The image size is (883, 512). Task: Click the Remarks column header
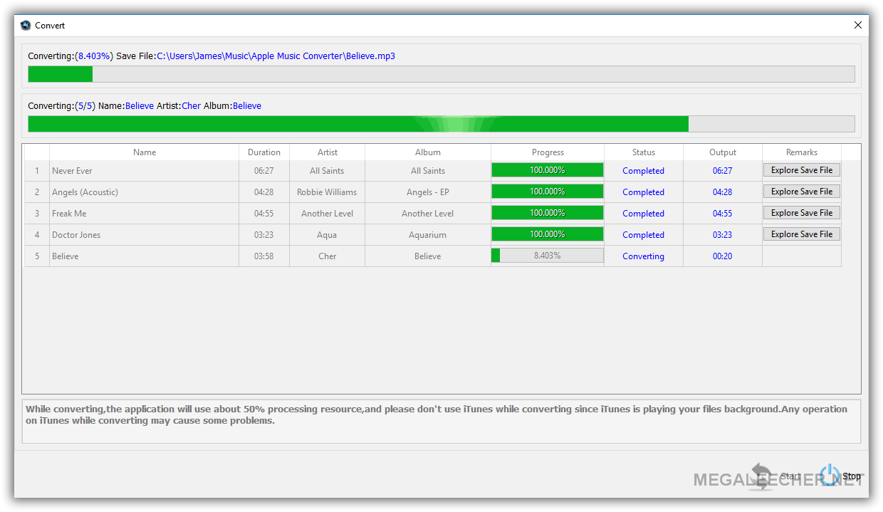[802, 152]
